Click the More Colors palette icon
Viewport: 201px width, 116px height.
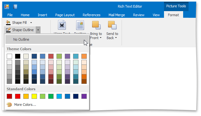click(9, 105)
